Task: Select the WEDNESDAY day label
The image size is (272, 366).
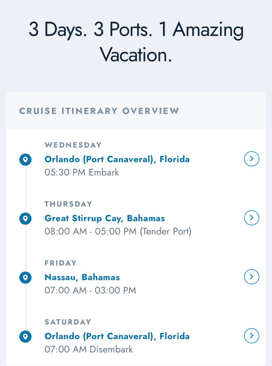Action: [73, 145]
